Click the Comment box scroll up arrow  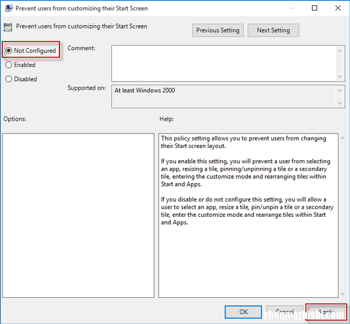[339, 51]
